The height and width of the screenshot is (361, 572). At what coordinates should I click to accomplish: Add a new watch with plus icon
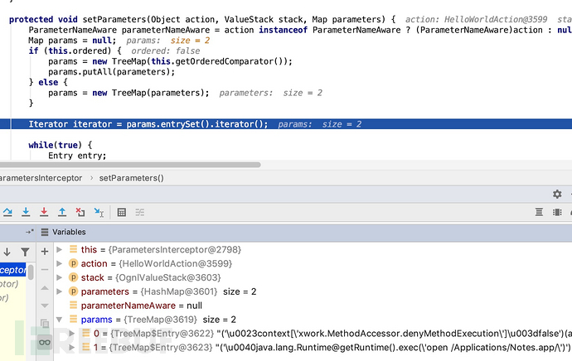(45, 252)
